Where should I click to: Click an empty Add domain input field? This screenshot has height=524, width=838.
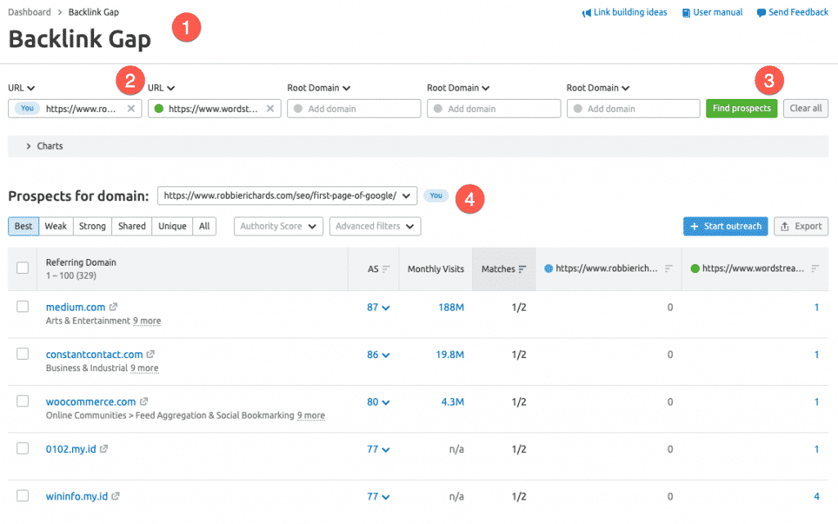[354, 108]
